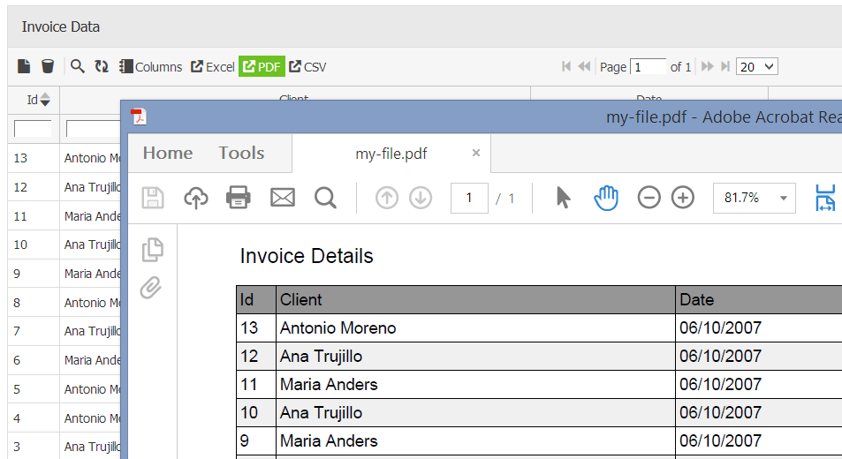
Task: Click the cloud upload icon
Action: click(195, 198)
